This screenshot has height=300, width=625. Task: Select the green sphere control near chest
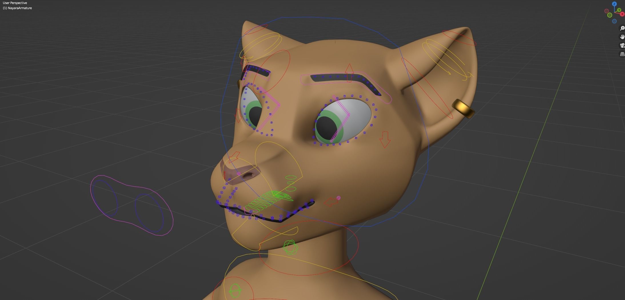coord(235,291)
